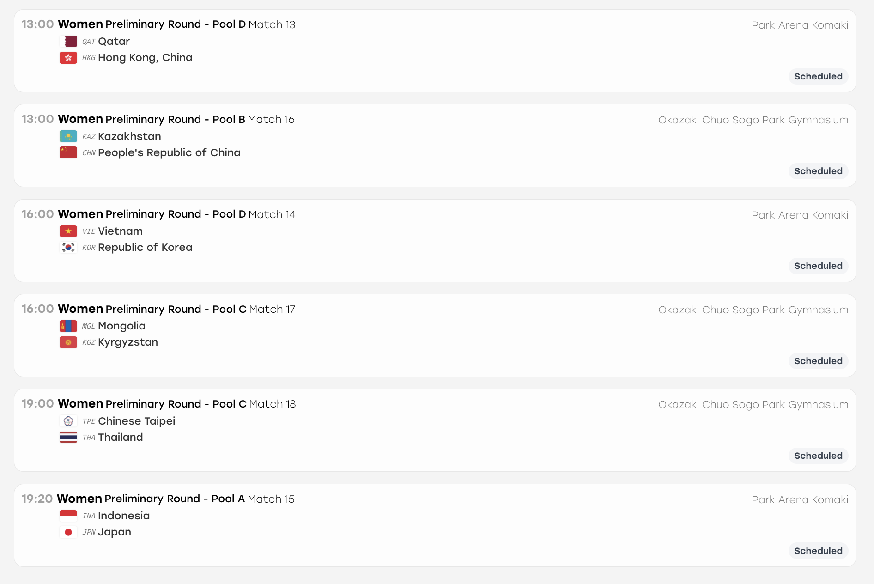Click the Vietnam flag icon
The width and height of the screenshot is (874, 584).
coord(68,231)
